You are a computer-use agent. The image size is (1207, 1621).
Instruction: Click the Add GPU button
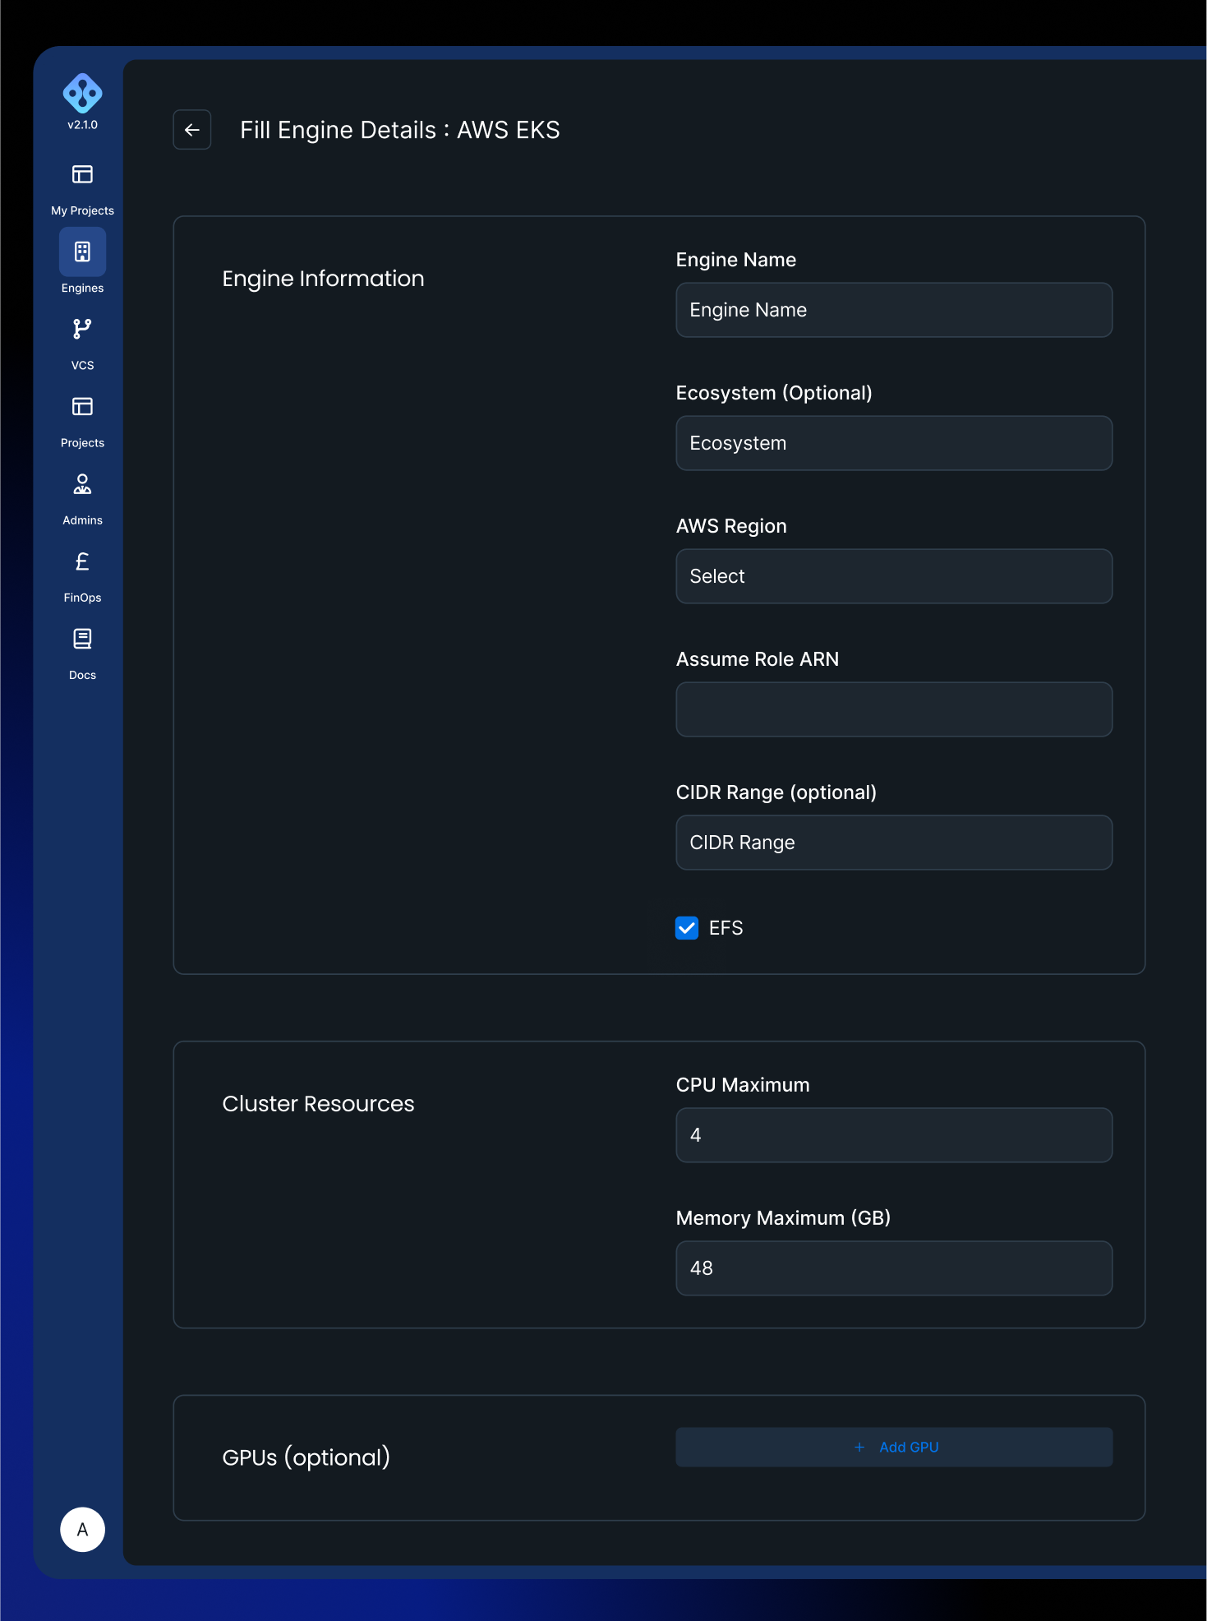pos(894,1448)
